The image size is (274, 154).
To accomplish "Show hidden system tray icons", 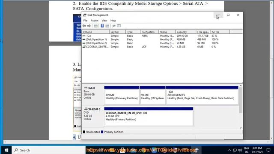I will click(x=229, y=150).
